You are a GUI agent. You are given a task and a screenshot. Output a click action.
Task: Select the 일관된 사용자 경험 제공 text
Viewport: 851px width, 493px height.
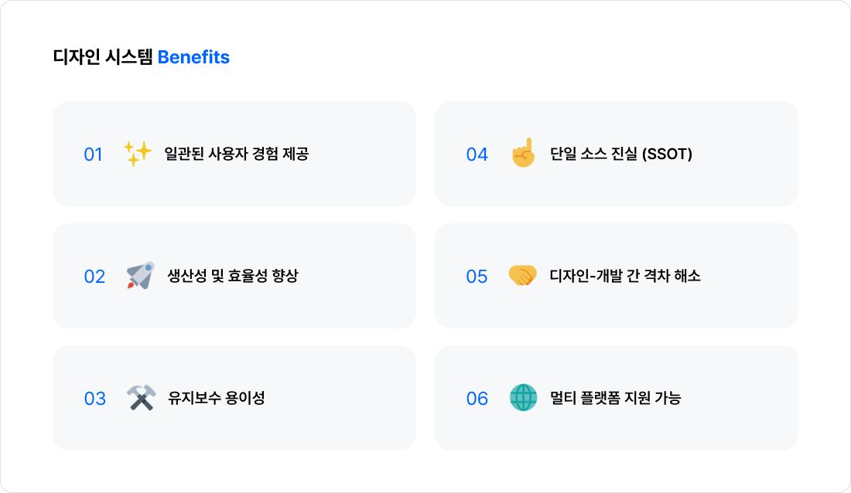coord(237,154)
